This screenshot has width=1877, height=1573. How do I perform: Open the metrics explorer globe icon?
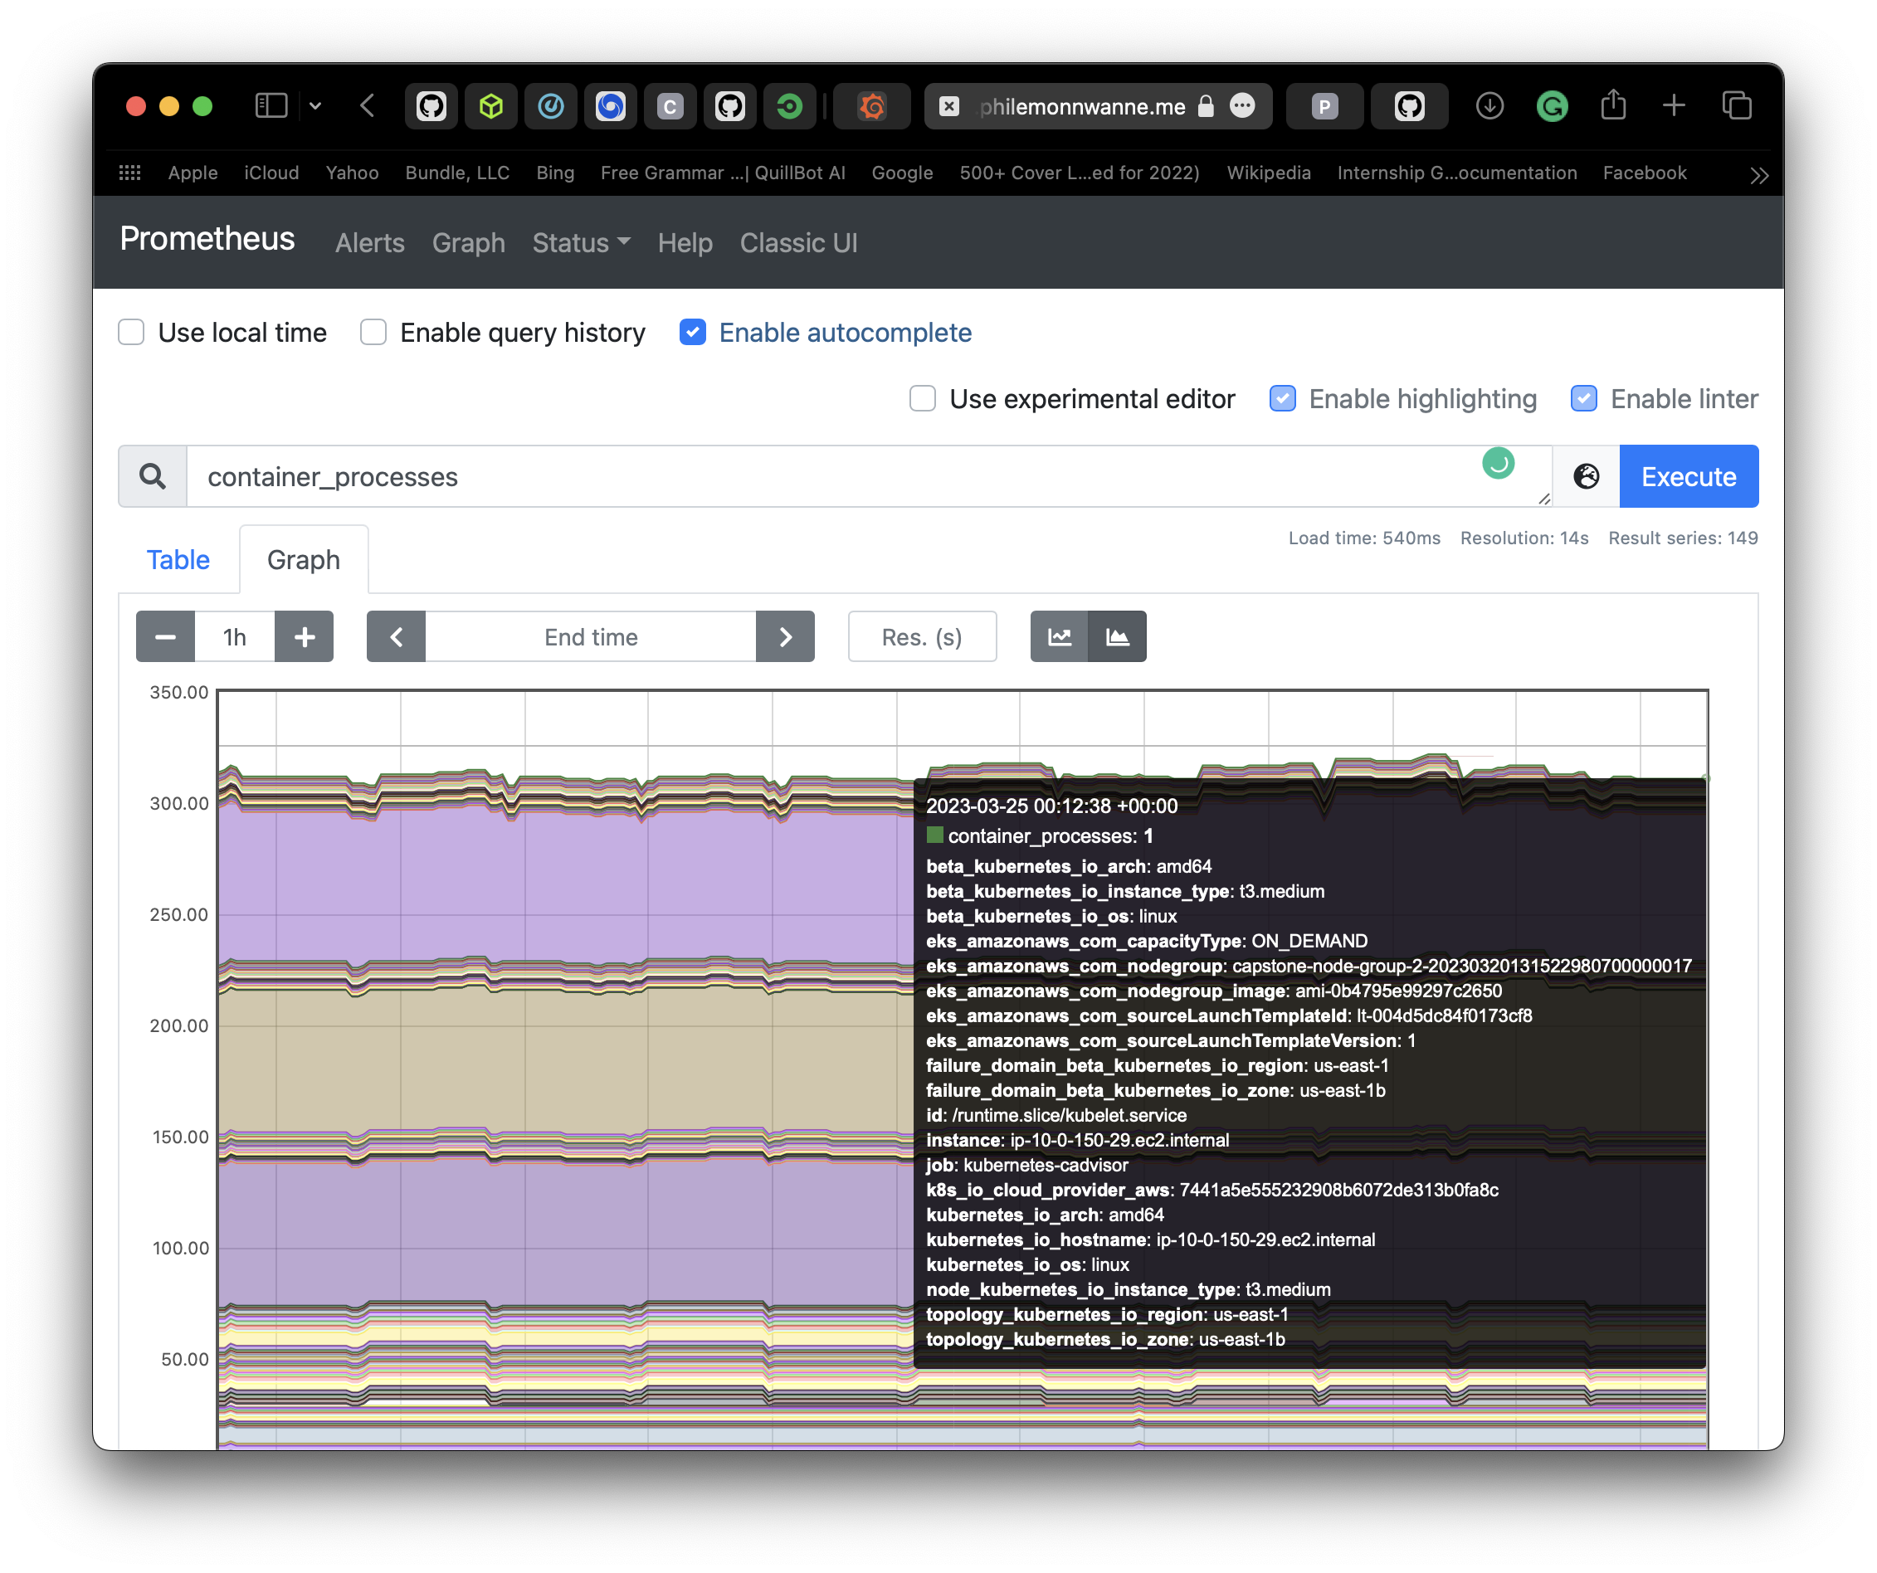(1587, 476)
